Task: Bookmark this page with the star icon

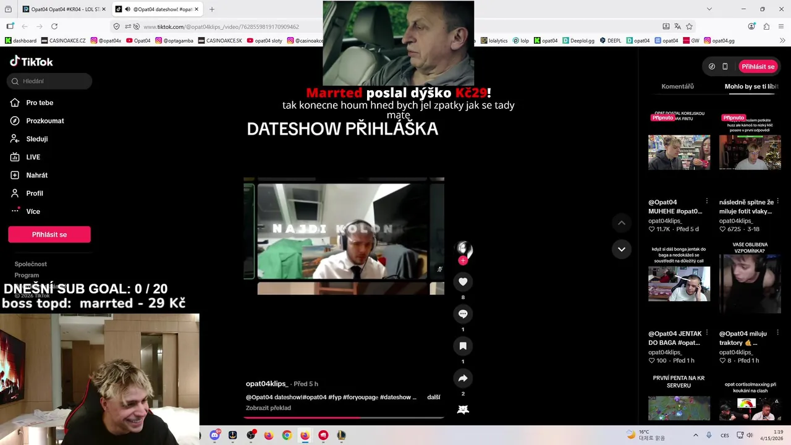Action: 689,27
